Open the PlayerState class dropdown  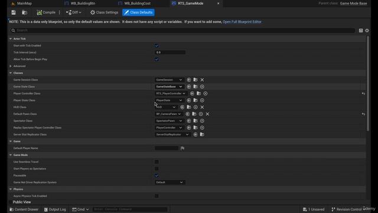pyautogui.click(x=169, y=100)
